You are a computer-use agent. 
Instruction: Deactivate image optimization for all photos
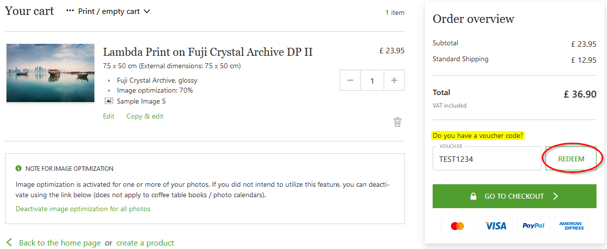click(83, 209)
